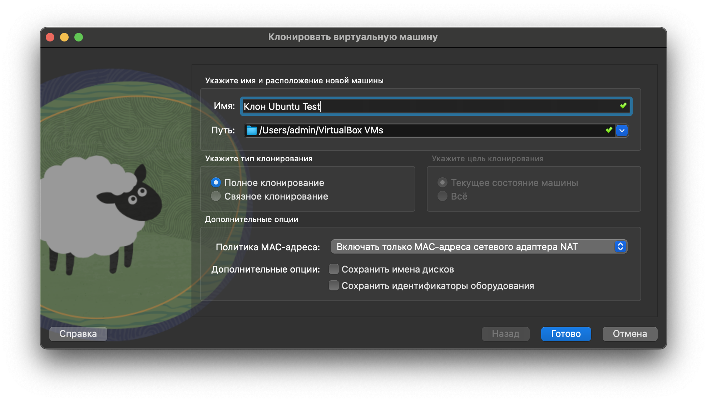Select the linked clone radio button
This screenshot has height=402, width=707.
tap(216, 196)
